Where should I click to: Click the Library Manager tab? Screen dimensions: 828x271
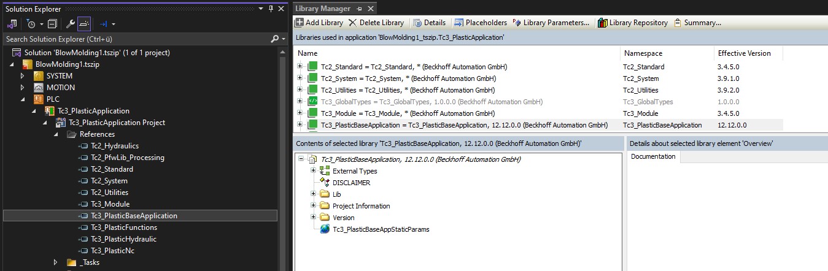tap(323, 9)
